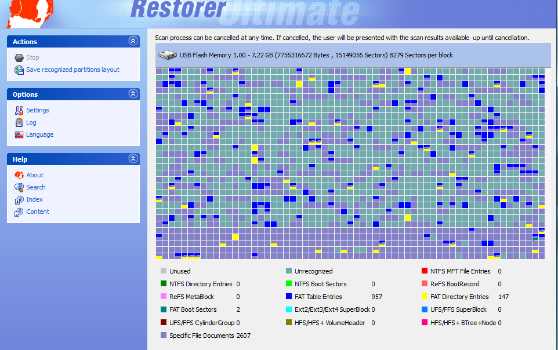
Task: Click the HFS/HFS+ VolumeHeader olive swatch
Action: (x=289, y=322)
